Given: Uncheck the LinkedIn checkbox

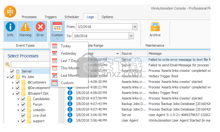Looking at the screenshot, I should click(x=23, y=110).
